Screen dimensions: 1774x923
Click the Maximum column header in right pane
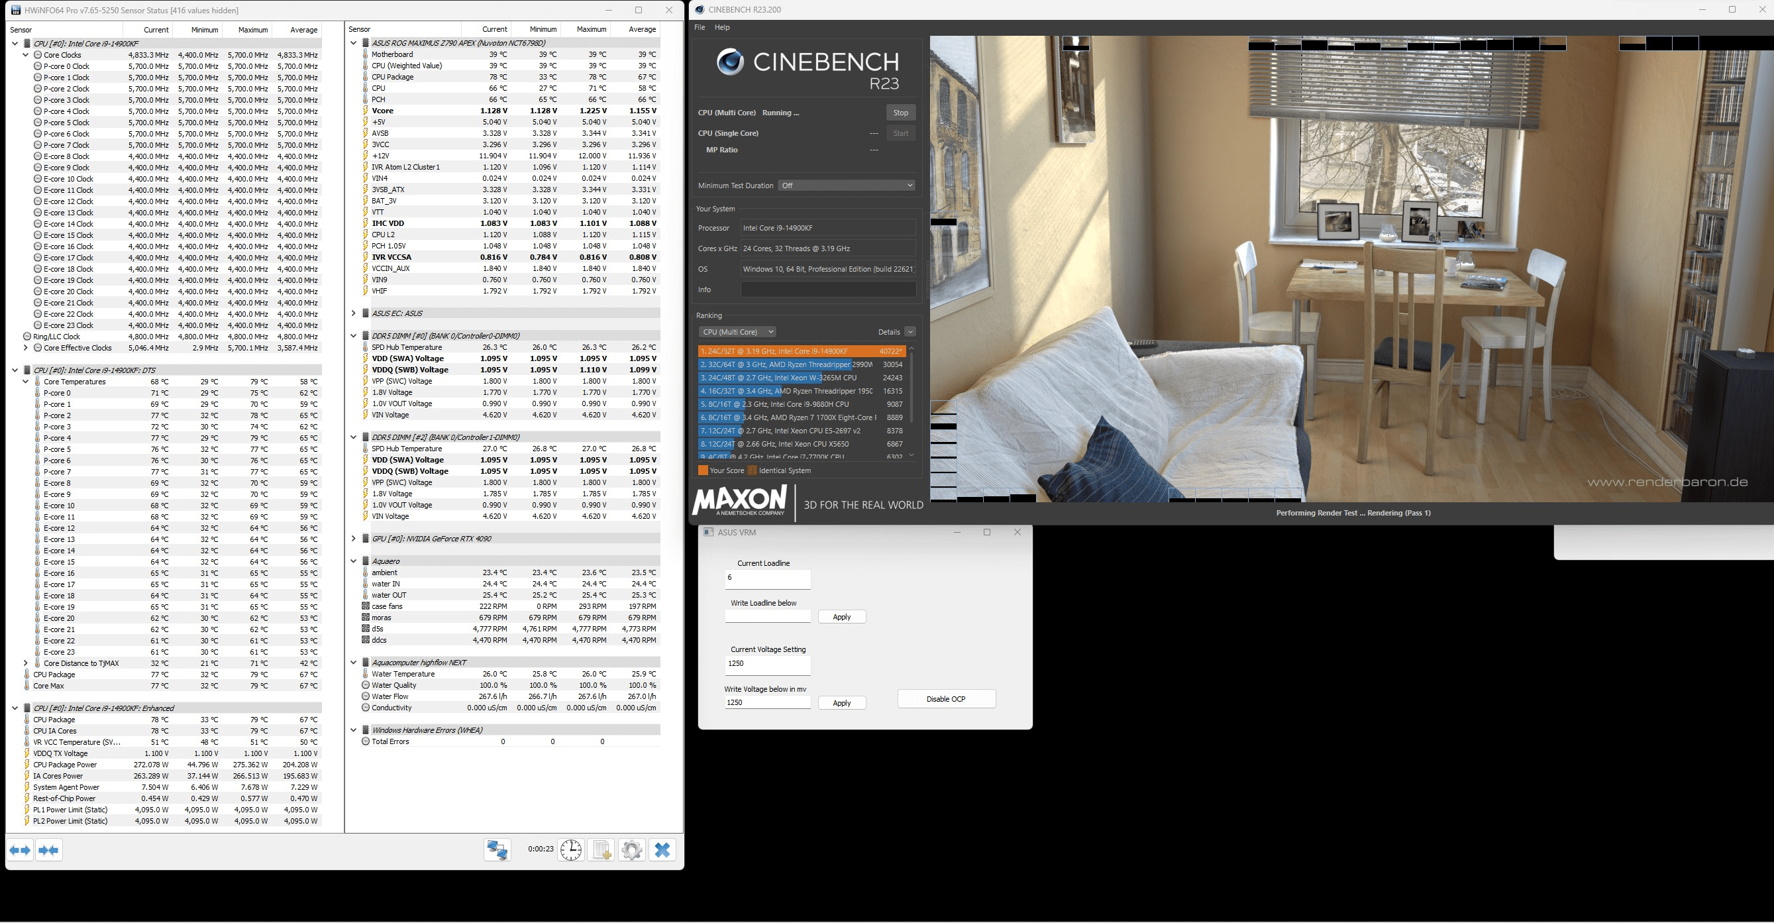point(586,29)
